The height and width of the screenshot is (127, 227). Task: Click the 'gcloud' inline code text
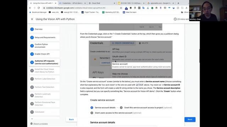pos(140,85)
